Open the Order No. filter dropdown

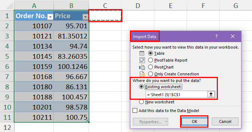coord(50,17)
